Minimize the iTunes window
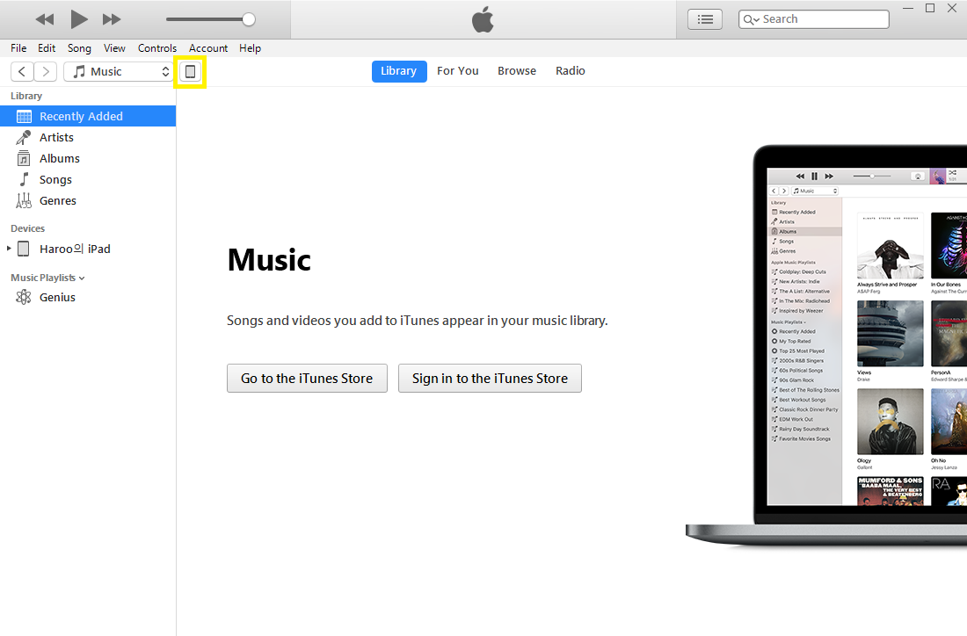 (908, 8)
